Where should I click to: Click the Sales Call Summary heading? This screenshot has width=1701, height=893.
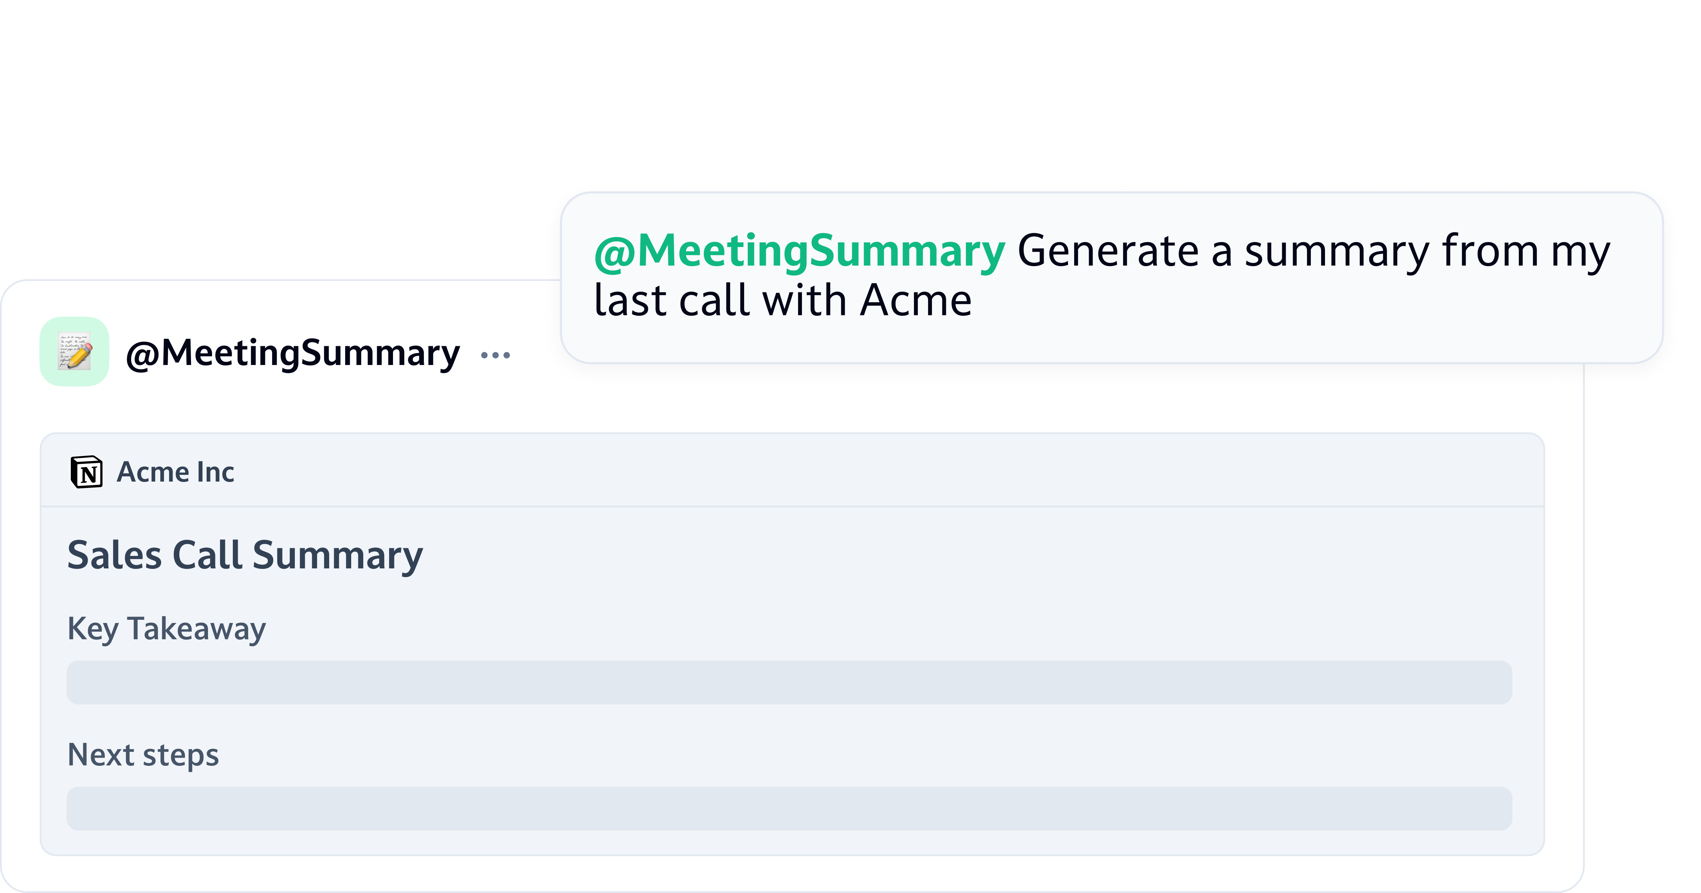tap(245, 555)
